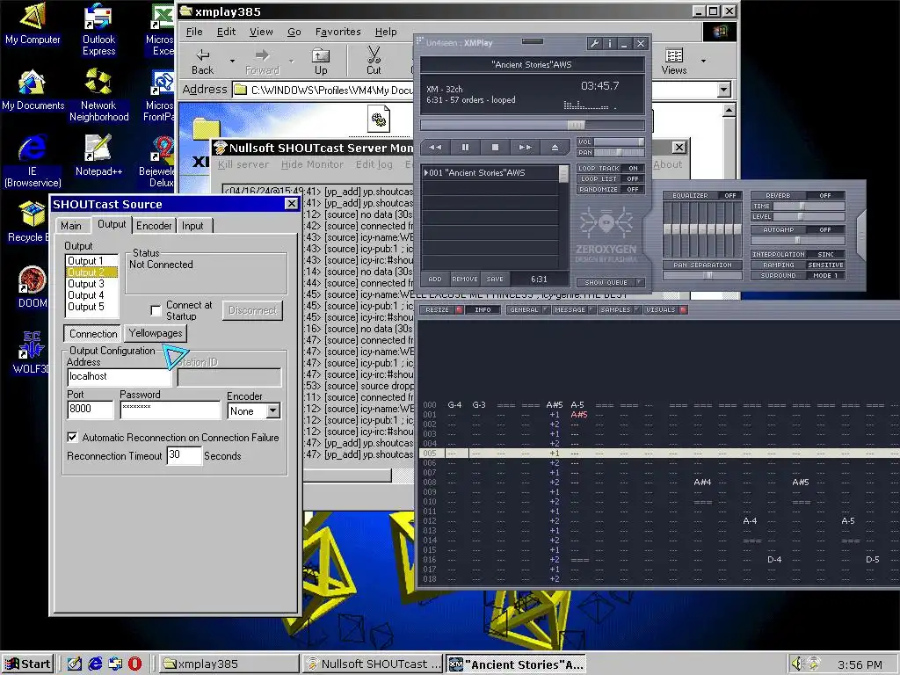
Task: Select Output 1 in output list
Action: 91,260
